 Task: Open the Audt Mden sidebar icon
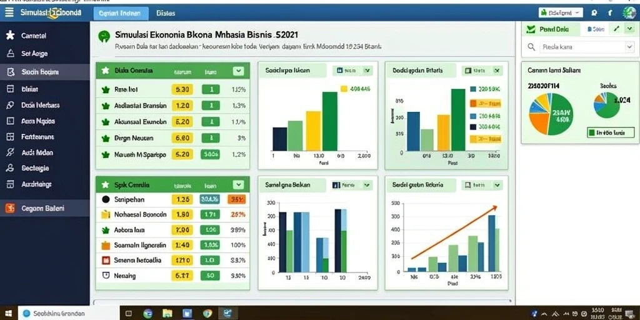(x=11, y=152)
